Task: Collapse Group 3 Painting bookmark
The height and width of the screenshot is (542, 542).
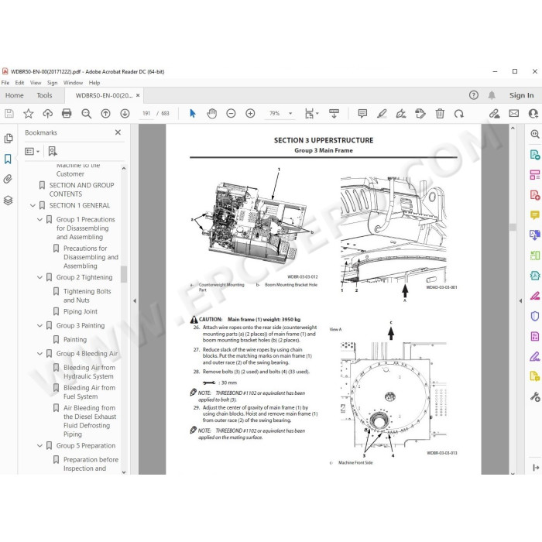Action: pyautogui.click(x=39, y=326)
